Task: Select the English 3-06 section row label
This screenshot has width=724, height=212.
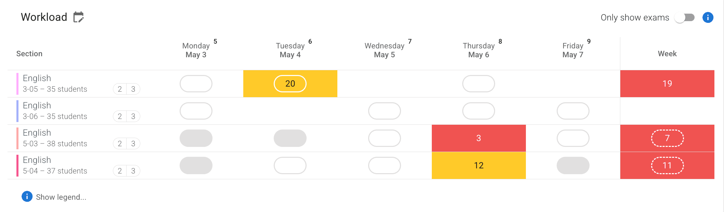Action: (x=55, y=111)
